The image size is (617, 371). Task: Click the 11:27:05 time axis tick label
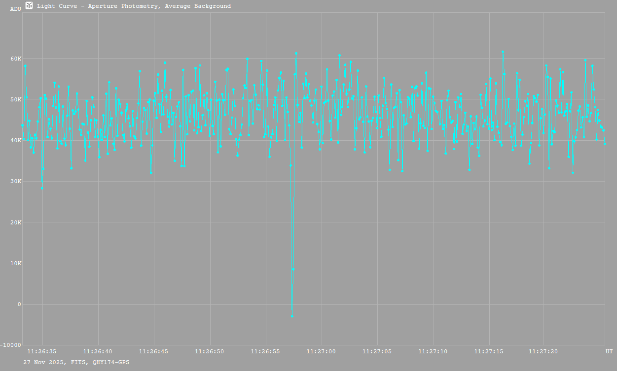377,351
